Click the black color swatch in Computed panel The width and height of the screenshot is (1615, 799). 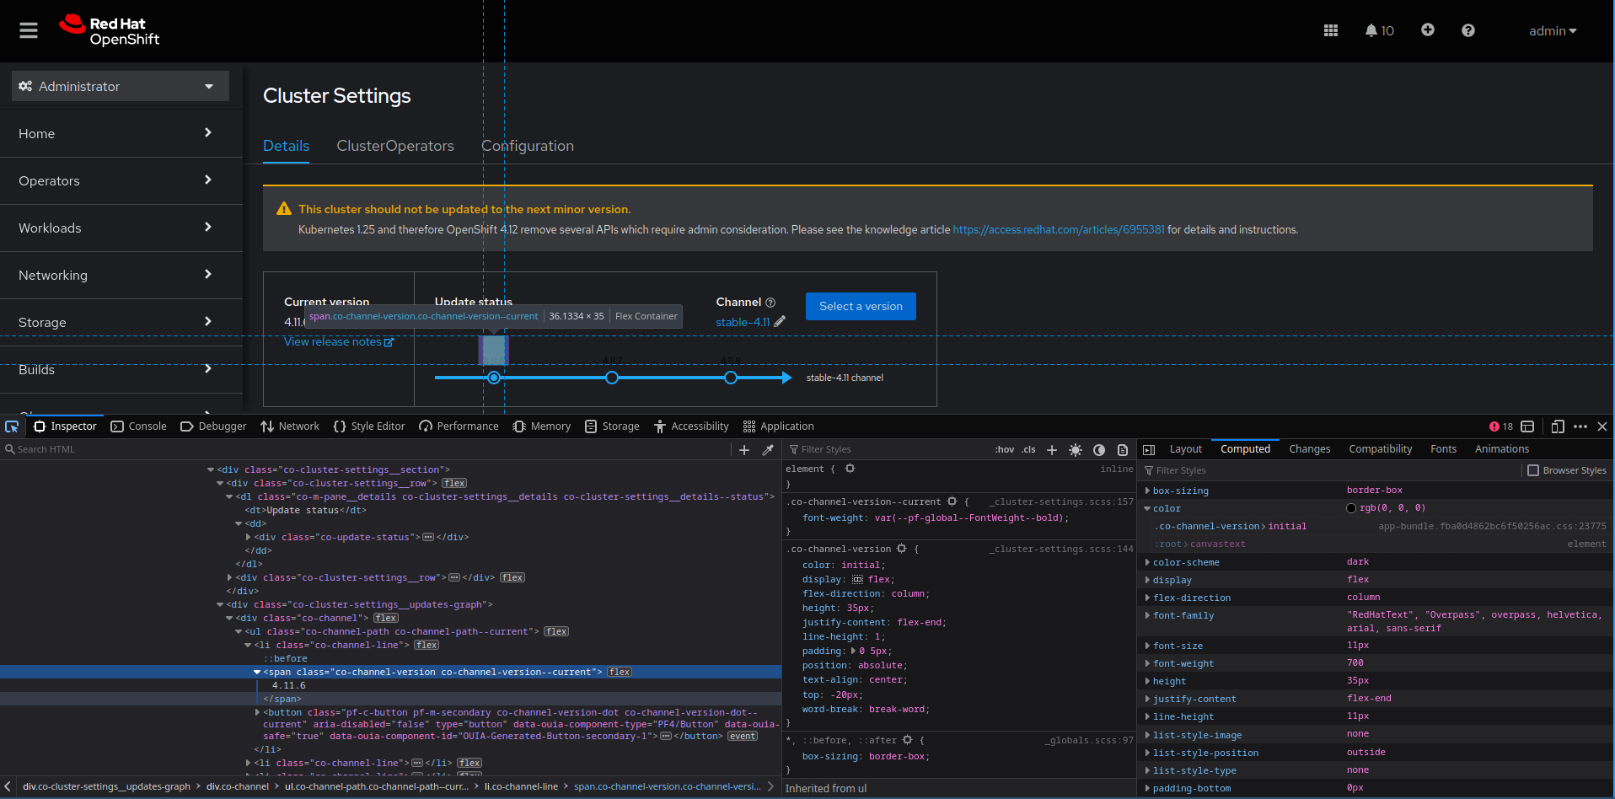[x=1350, y=507]
